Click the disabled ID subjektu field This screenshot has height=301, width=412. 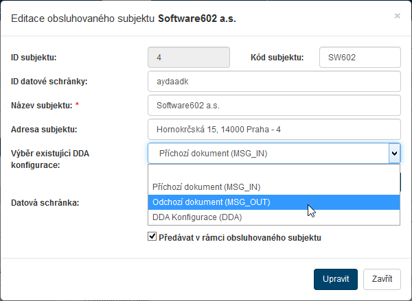[190, 58]
